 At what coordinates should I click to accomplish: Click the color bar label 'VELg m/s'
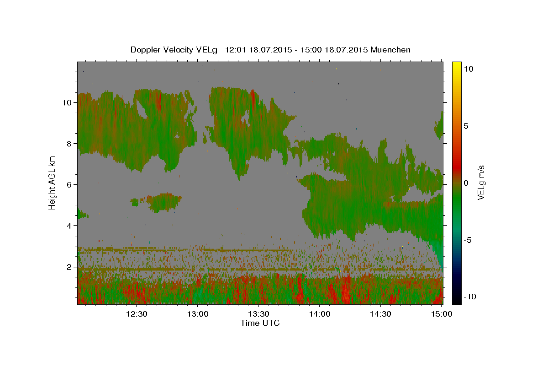(x=481, y=182)
